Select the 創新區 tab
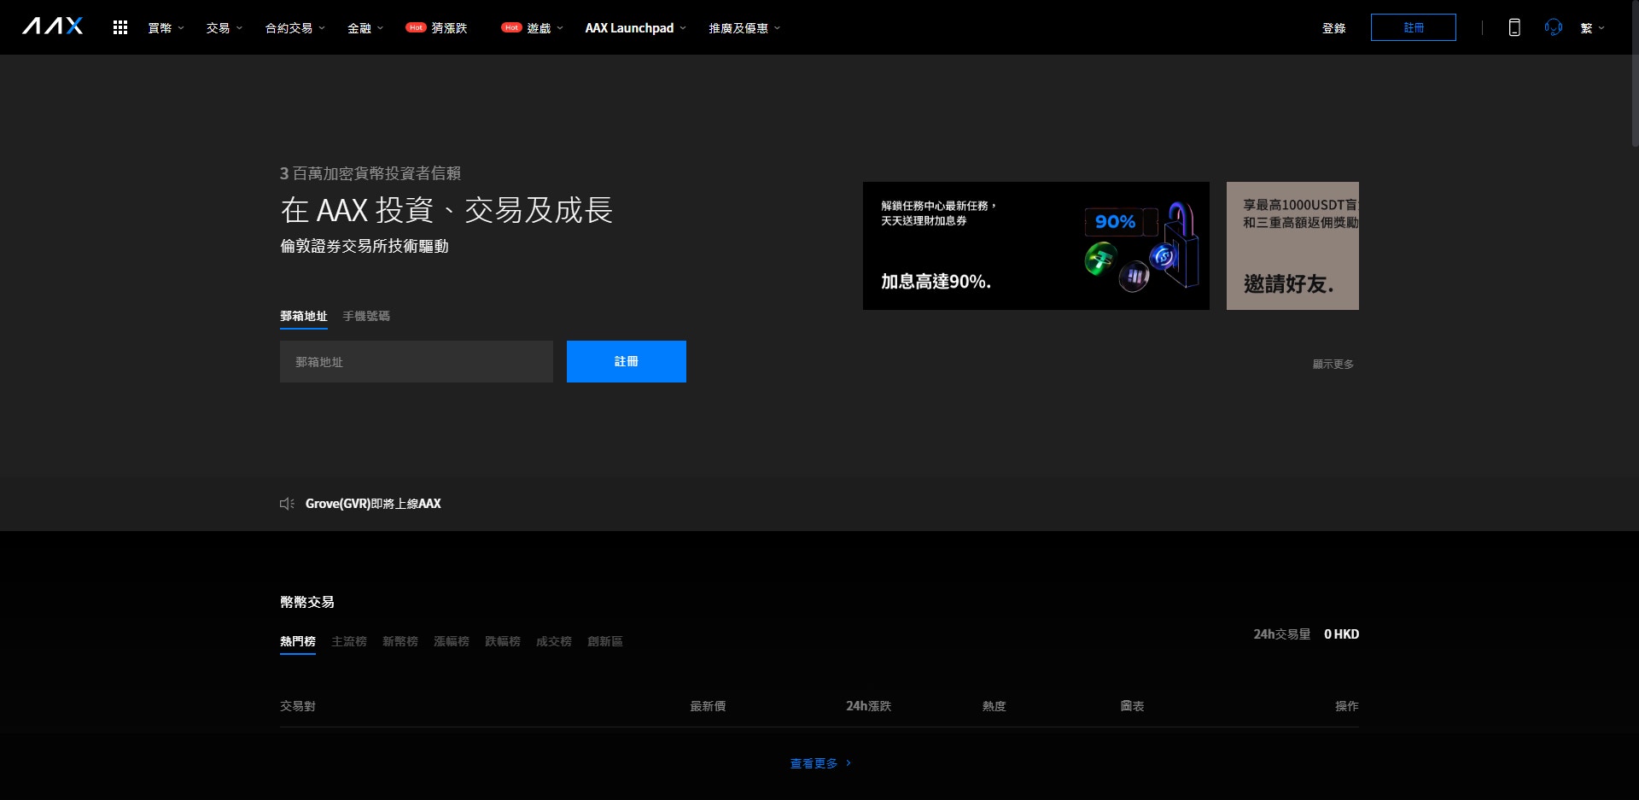The image size is (1639, 800). point(606,641)
